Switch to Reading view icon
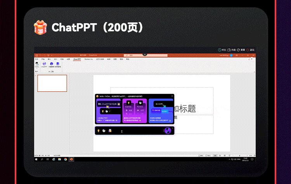Screen dimensions: 291x184 tap(225, 155)
